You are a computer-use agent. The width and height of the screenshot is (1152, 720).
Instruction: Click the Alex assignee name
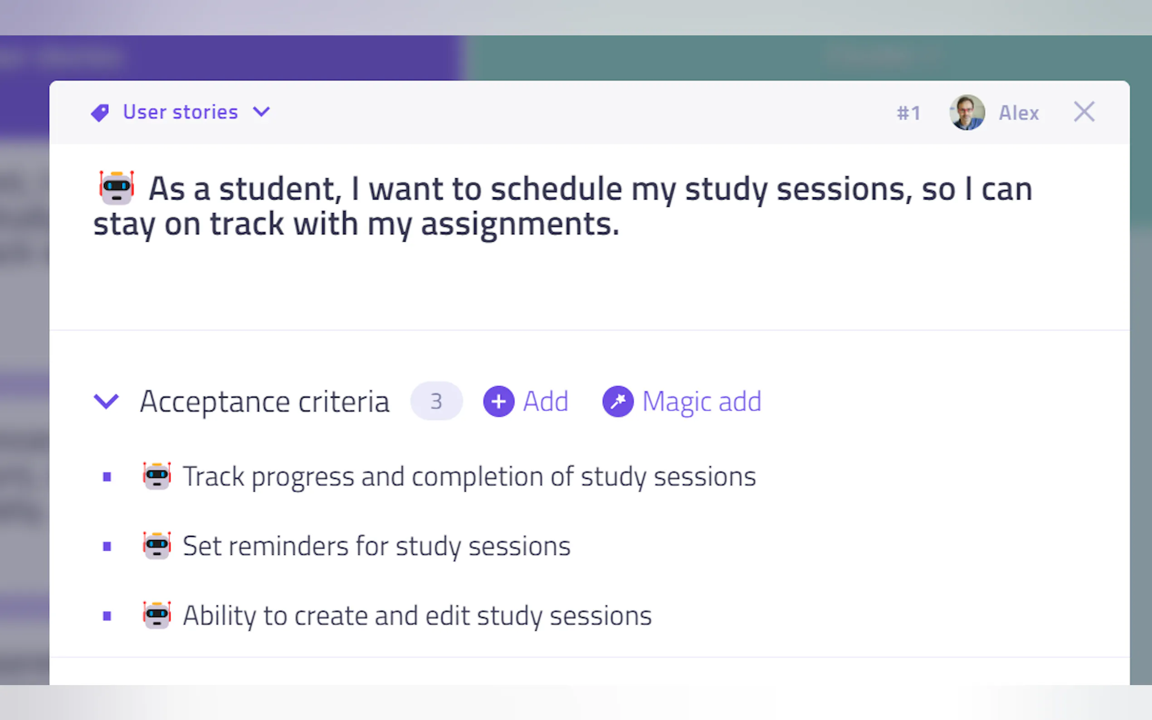click(1019, 113)
